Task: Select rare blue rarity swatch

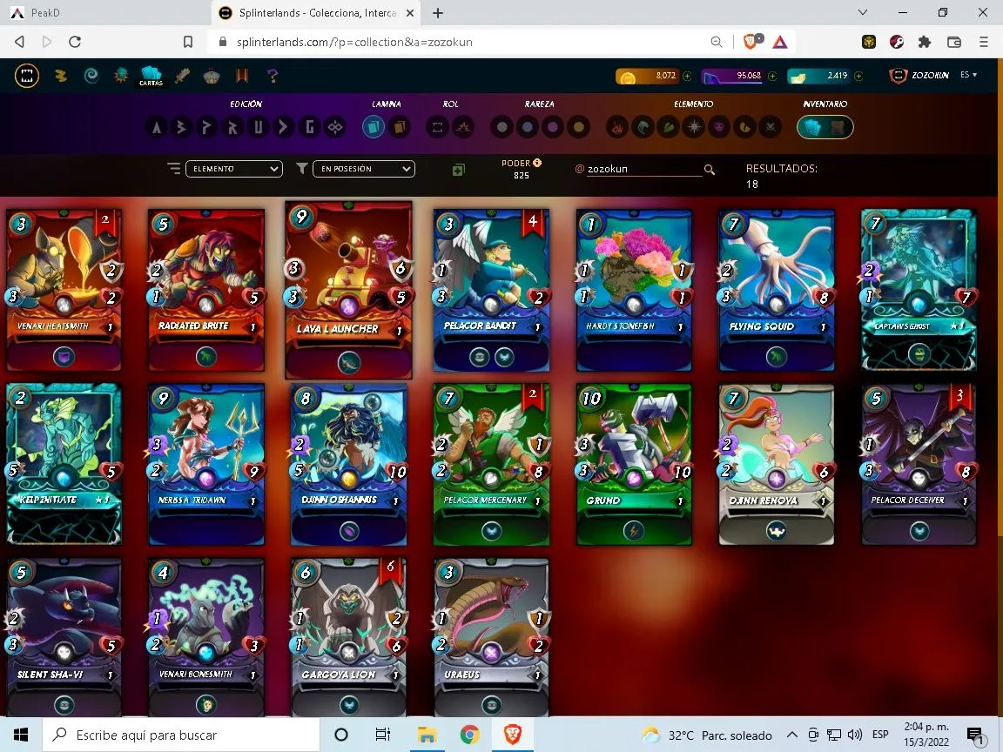Action: pyautogui.click(x=528, y=126)
